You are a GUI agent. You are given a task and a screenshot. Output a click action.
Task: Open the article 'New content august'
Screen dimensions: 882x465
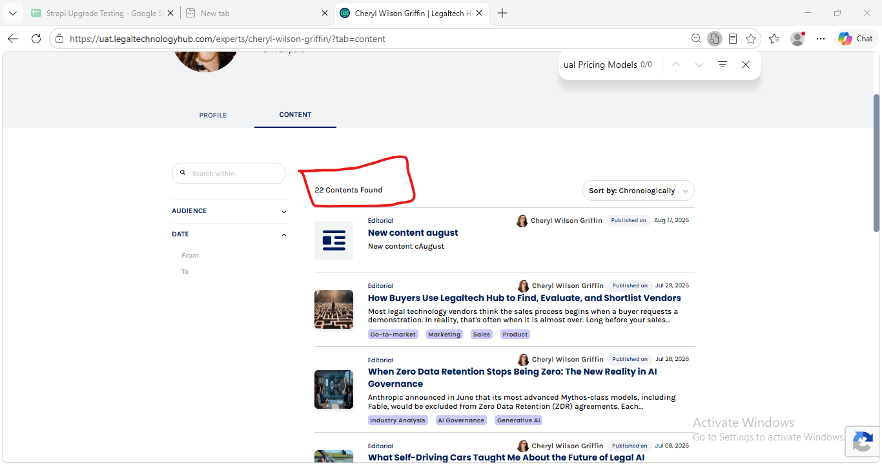pyautogui.click(x=413, y=232)
